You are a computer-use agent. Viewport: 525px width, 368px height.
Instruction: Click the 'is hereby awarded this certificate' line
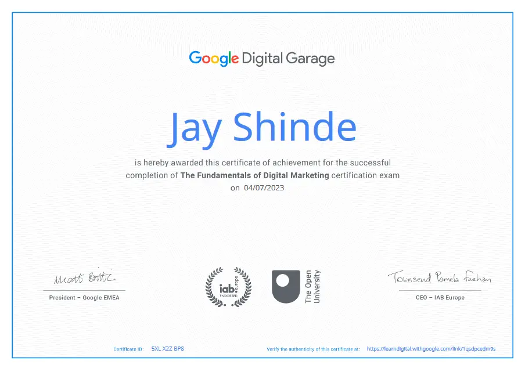coord(262,163)
